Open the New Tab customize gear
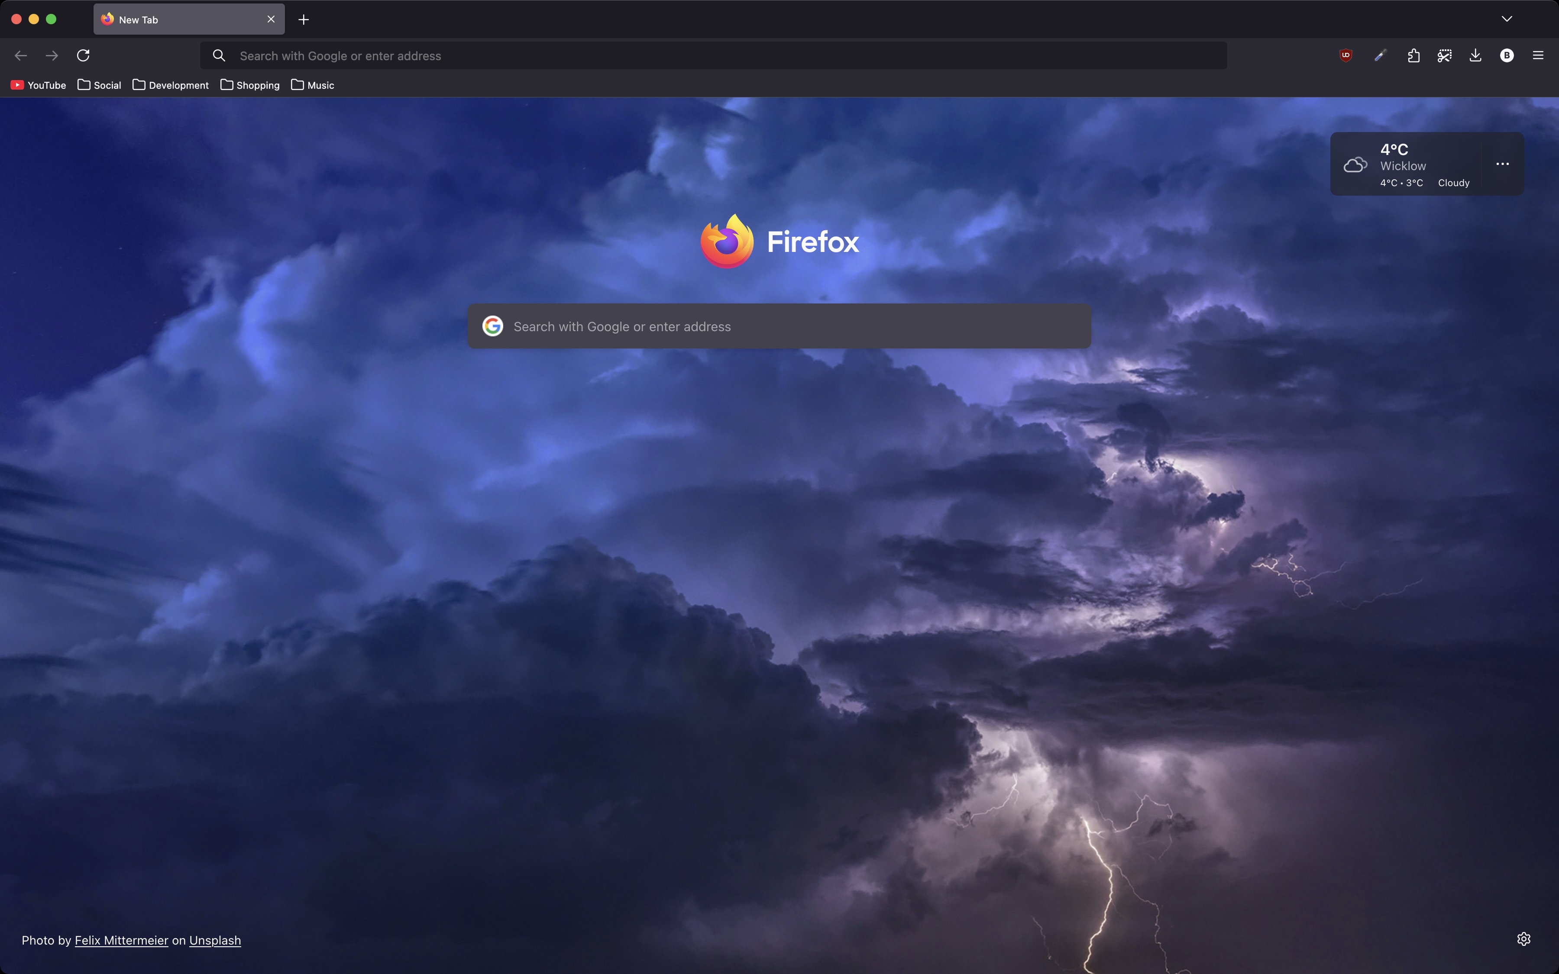This screenshot has height=974, width=1559. point(1523,939)
